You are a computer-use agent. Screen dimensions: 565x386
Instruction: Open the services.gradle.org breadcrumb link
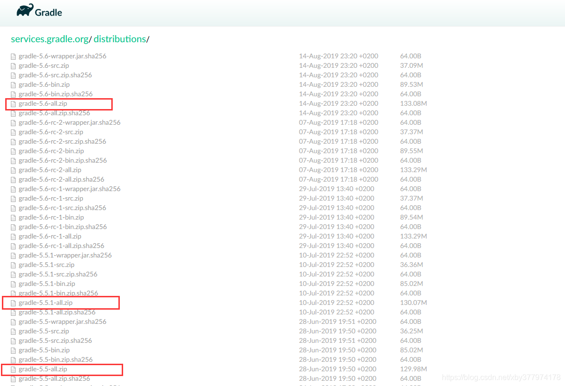(x=50, y=39)
